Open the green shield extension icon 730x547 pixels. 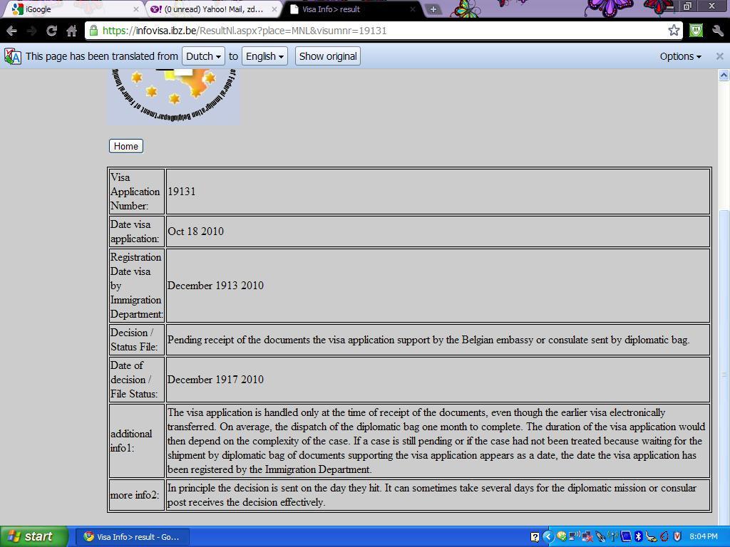696,31
